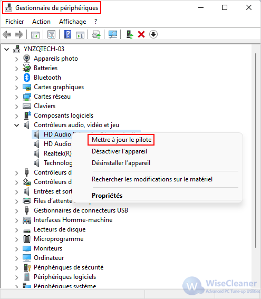
Task: Click the Properties sheet toolbar icon
Action: tap(52, 34)
